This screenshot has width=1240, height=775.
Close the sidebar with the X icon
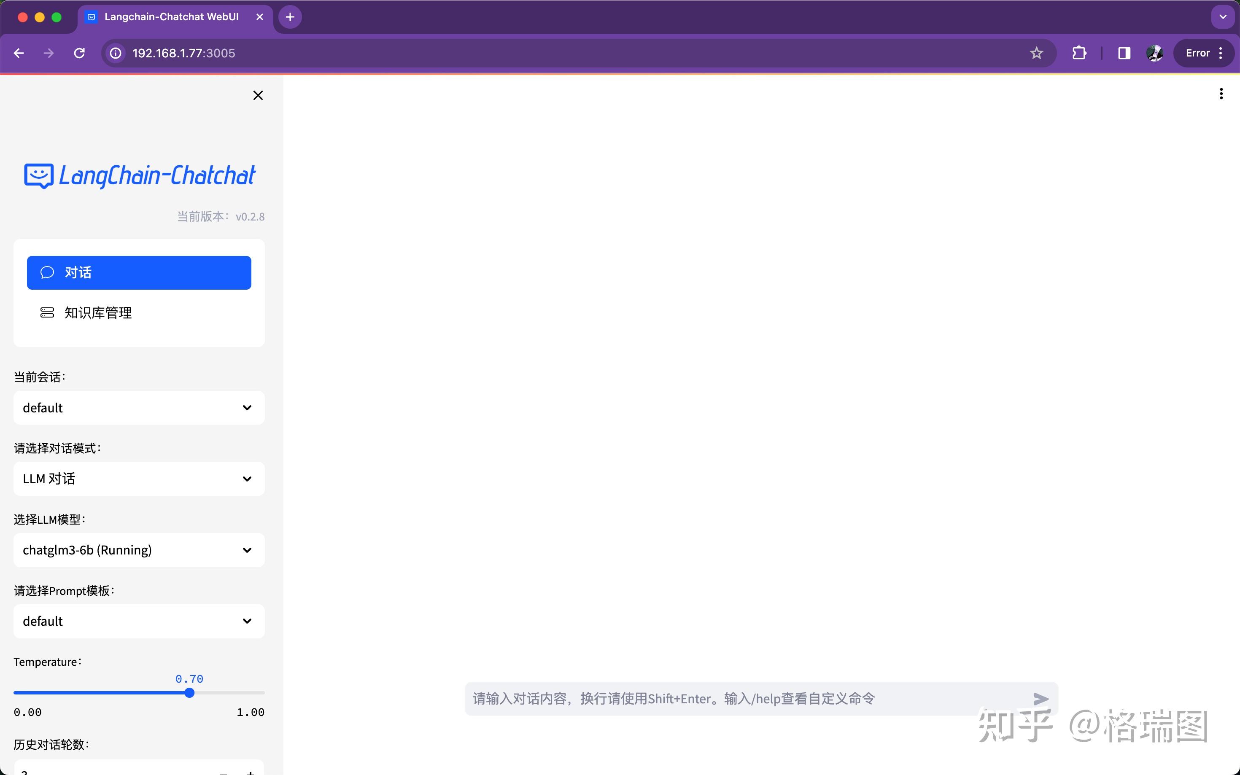coord(258,95)
